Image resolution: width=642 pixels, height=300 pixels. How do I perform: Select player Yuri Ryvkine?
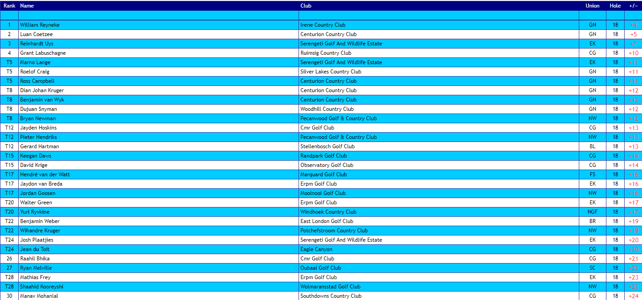[x=35, y=212]
